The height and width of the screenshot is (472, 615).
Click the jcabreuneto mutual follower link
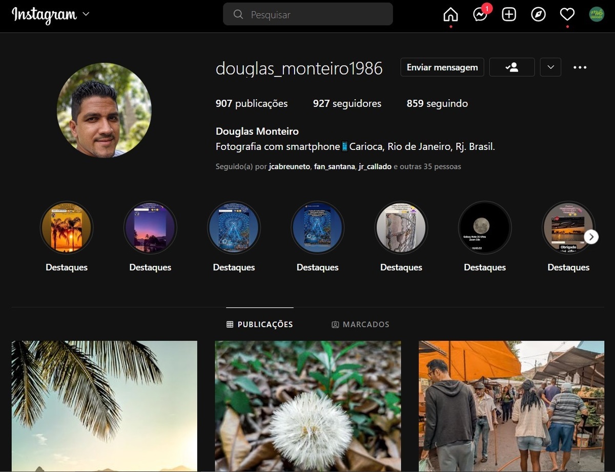coord(289,167)
